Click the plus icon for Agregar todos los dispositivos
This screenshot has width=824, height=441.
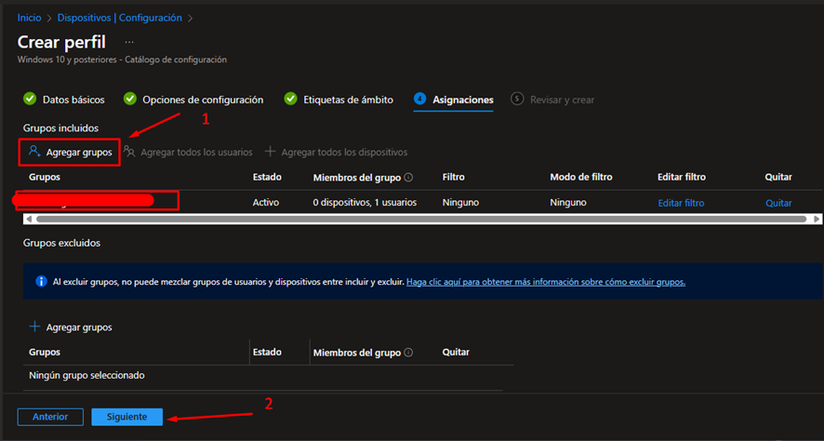271,152
